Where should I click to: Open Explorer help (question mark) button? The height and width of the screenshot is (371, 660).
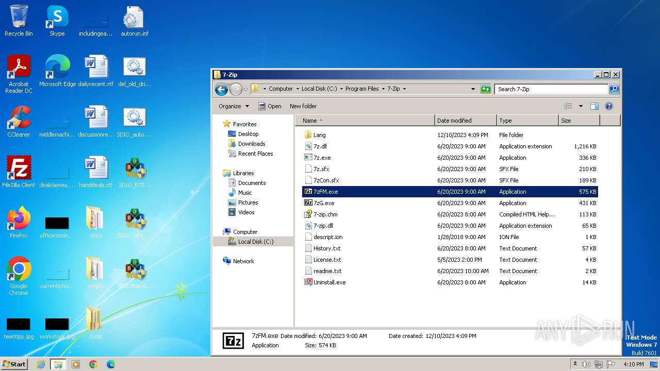point(609,106)
